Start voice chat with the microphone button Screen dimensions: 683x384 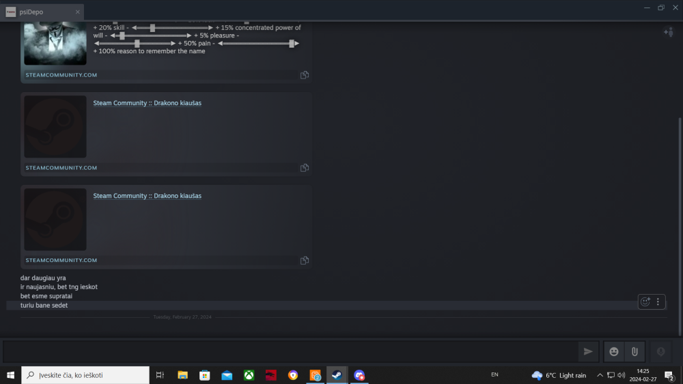click(x=660, y=351)
